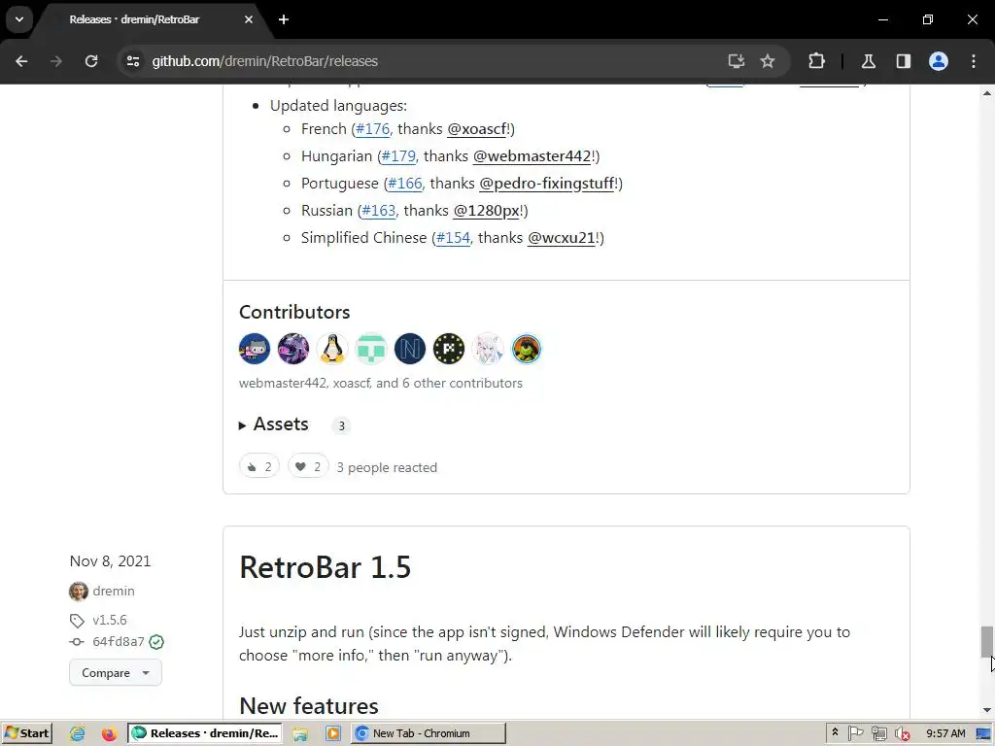Open pull request #176 link
995x746 pixels.
pos(372,129)
